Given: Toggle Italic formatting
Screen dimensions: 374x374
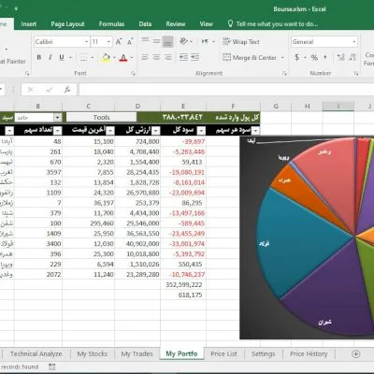Looking at the screenshot, I should click(50, 57).
